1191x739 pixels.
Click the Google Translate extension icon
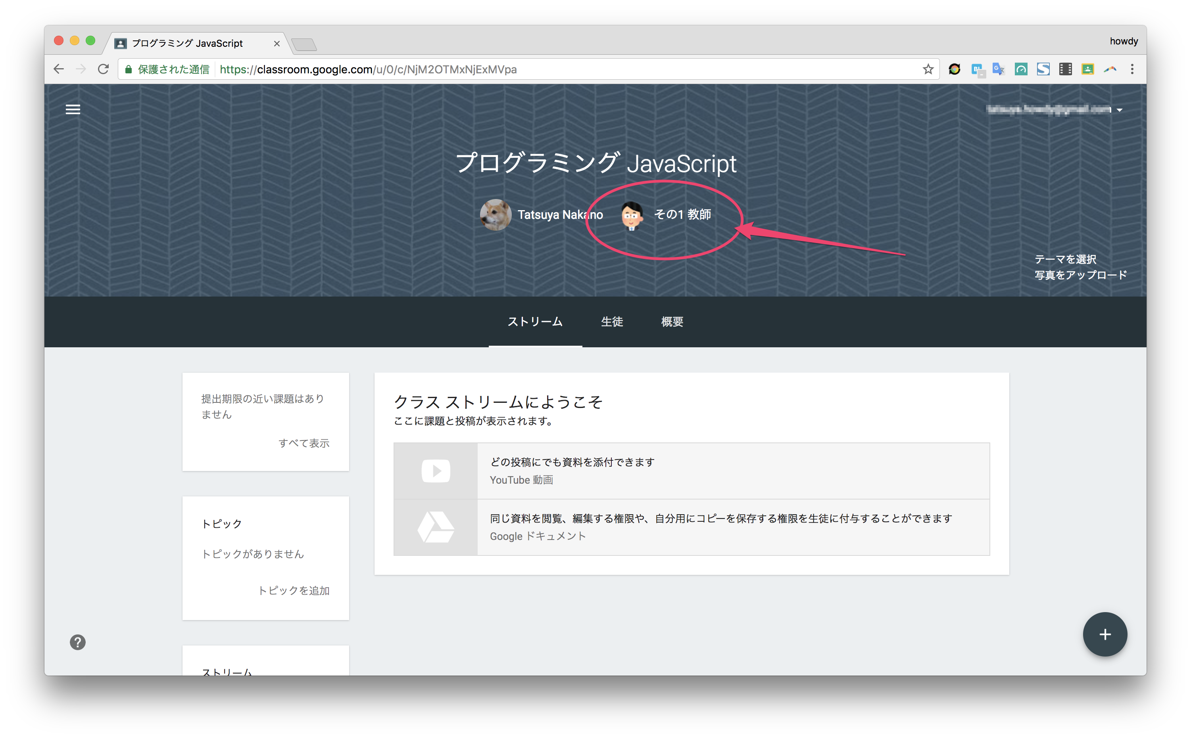pos(998,69)
